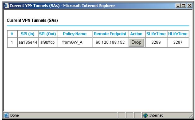Minimize the Current VPN Tunnels window

point(178,6)
